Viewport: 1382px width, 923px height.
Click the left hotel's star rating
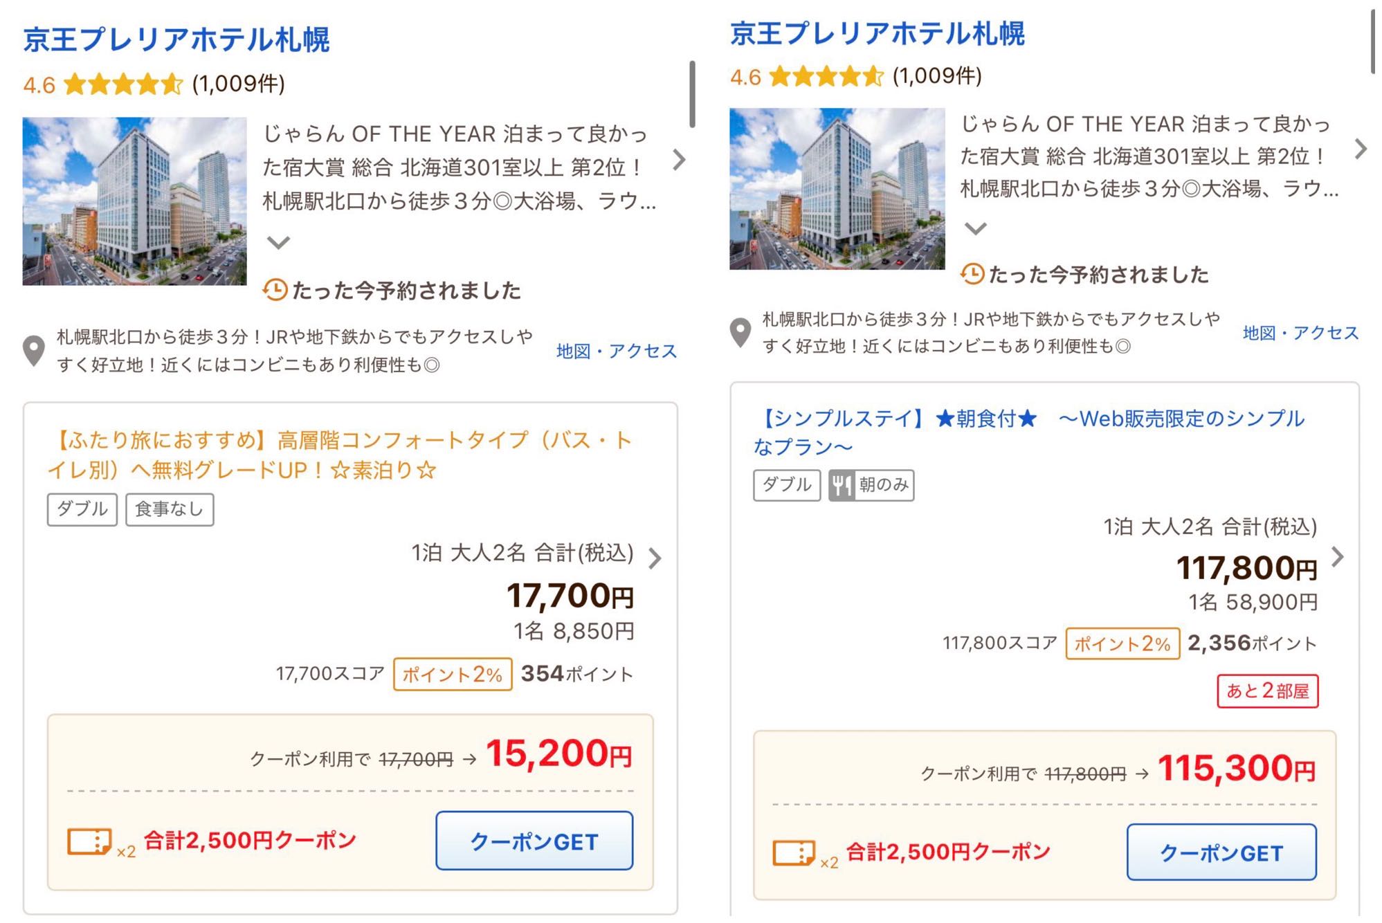pos(122,85)
